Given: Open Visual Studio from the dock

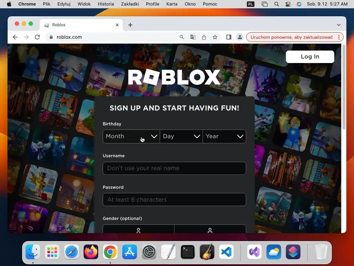Looking at the screenshot, I should (x=254, y=252).
